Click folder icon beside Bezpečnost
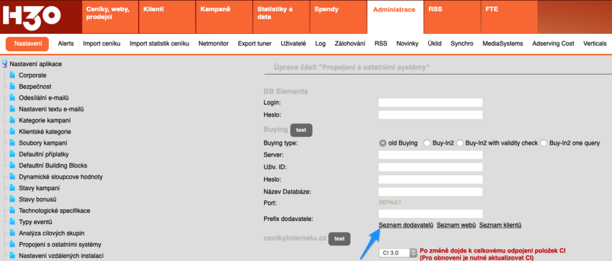Screen dimensions: 612x261 point(12,86)
